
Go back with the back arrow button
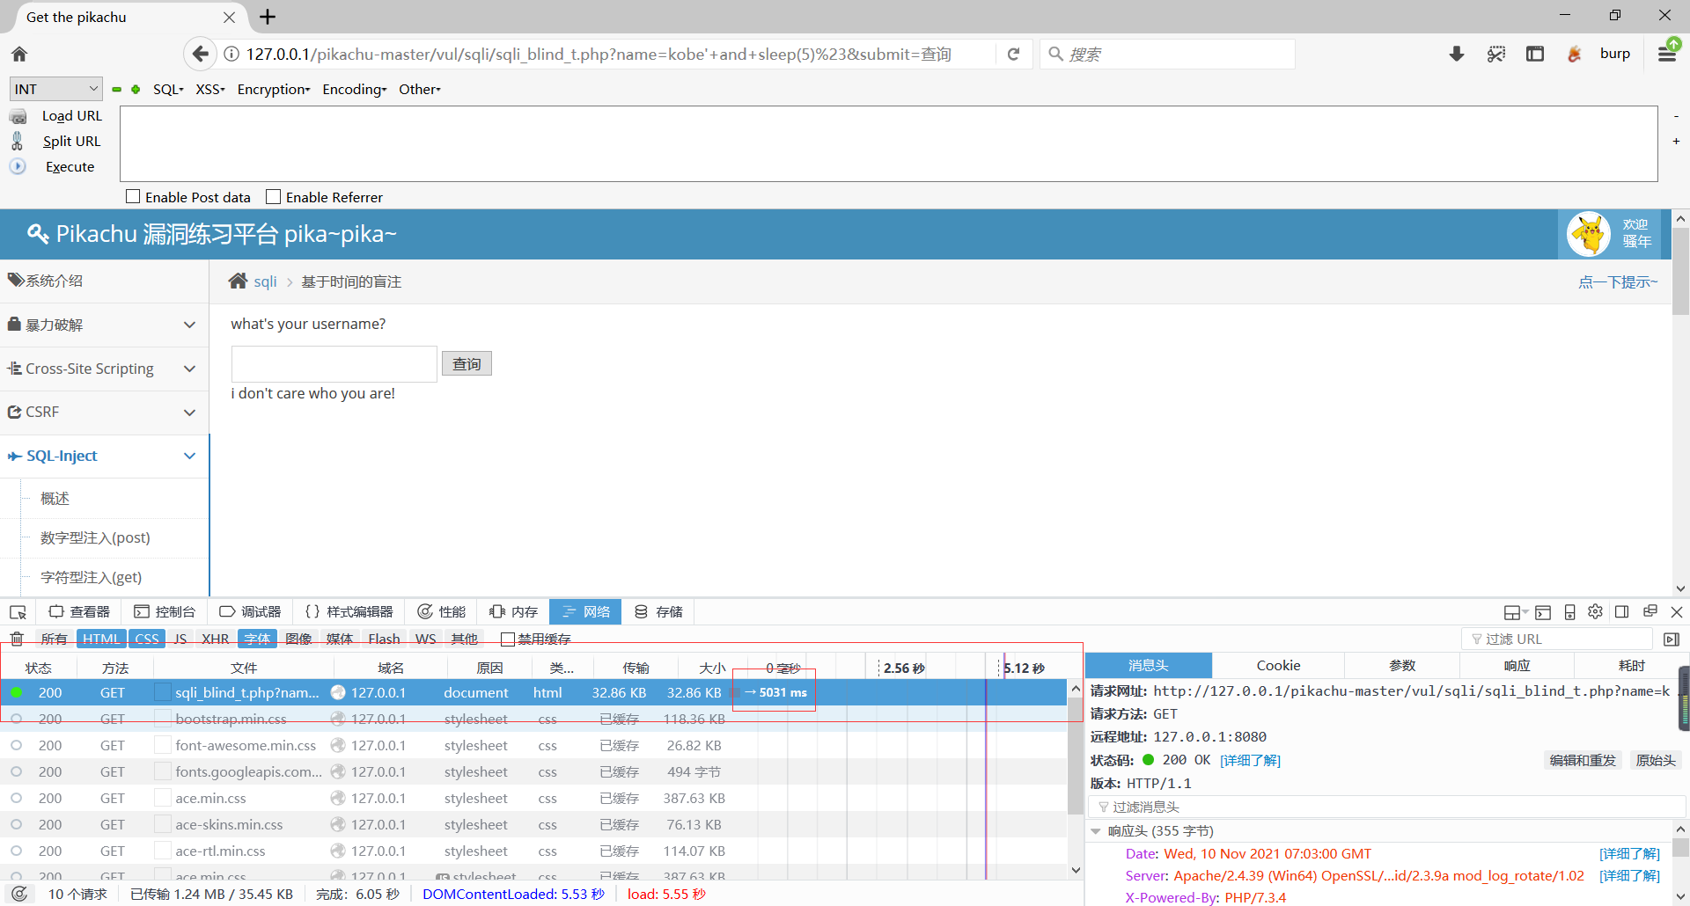tap(200, 54)
